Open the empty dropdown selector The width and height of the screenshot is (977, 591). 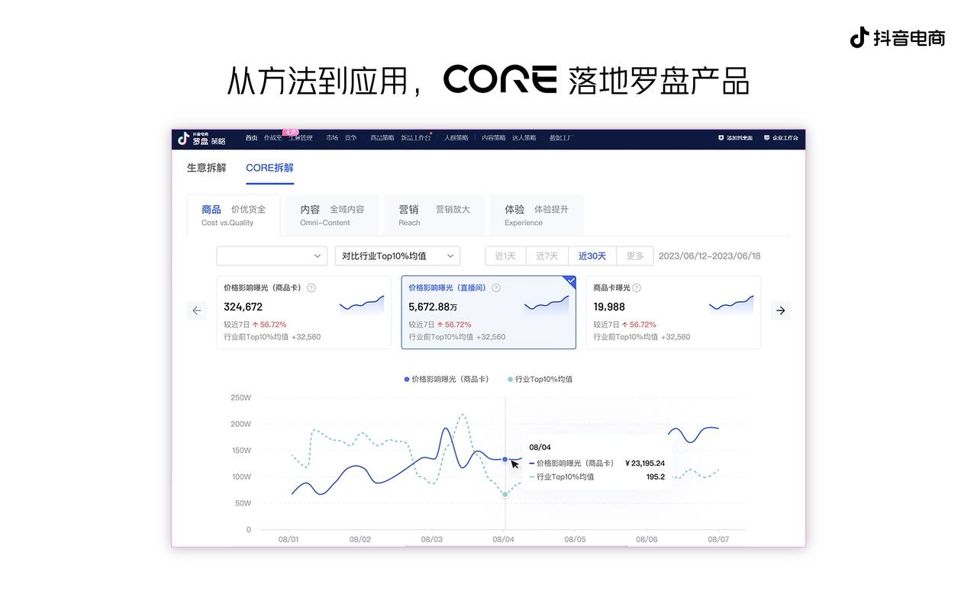click(x=272, y=256)
